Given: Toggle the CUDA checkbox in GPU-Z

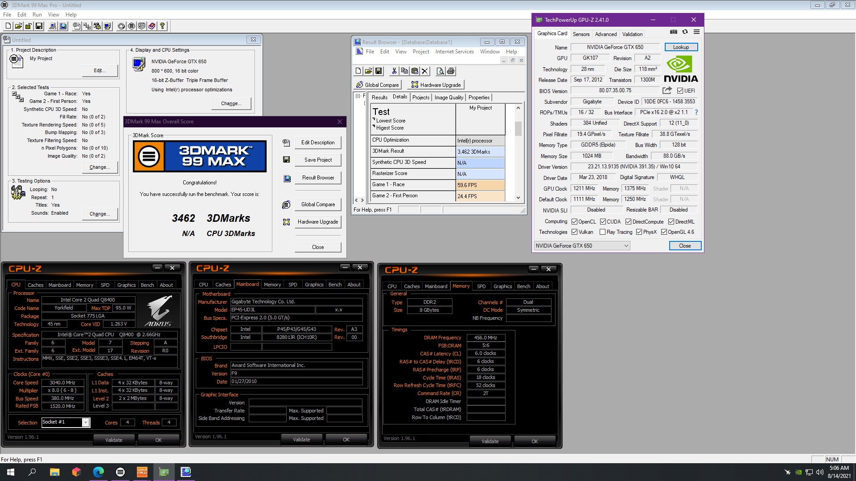Looking at the screenshot, I should (x=603, y=222).
